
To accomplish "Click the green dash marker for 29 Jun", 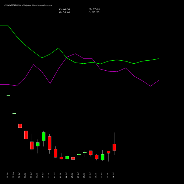I will pos(8,96).
